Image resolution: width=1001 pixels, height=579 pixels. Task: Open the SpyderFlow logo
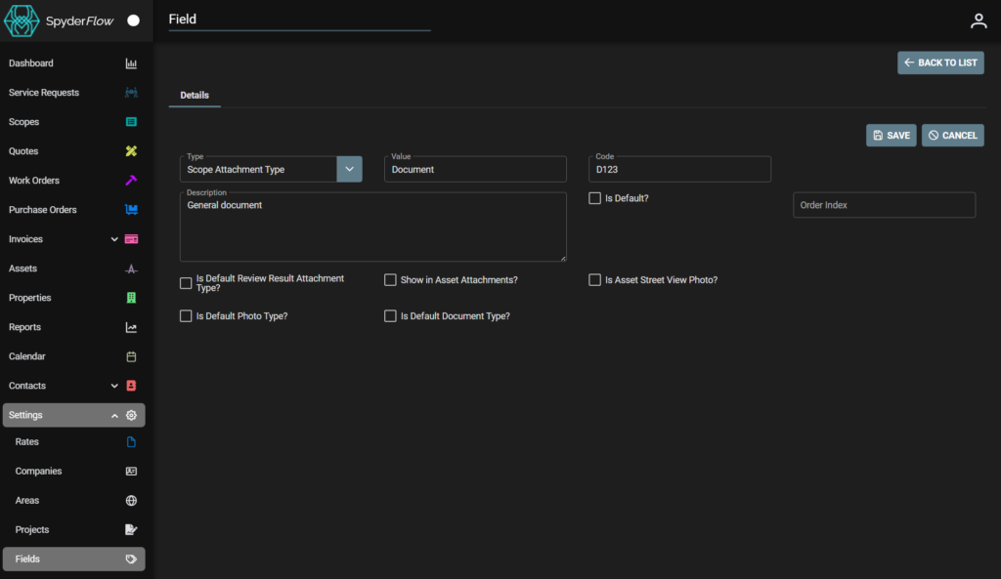coord(21,20)
